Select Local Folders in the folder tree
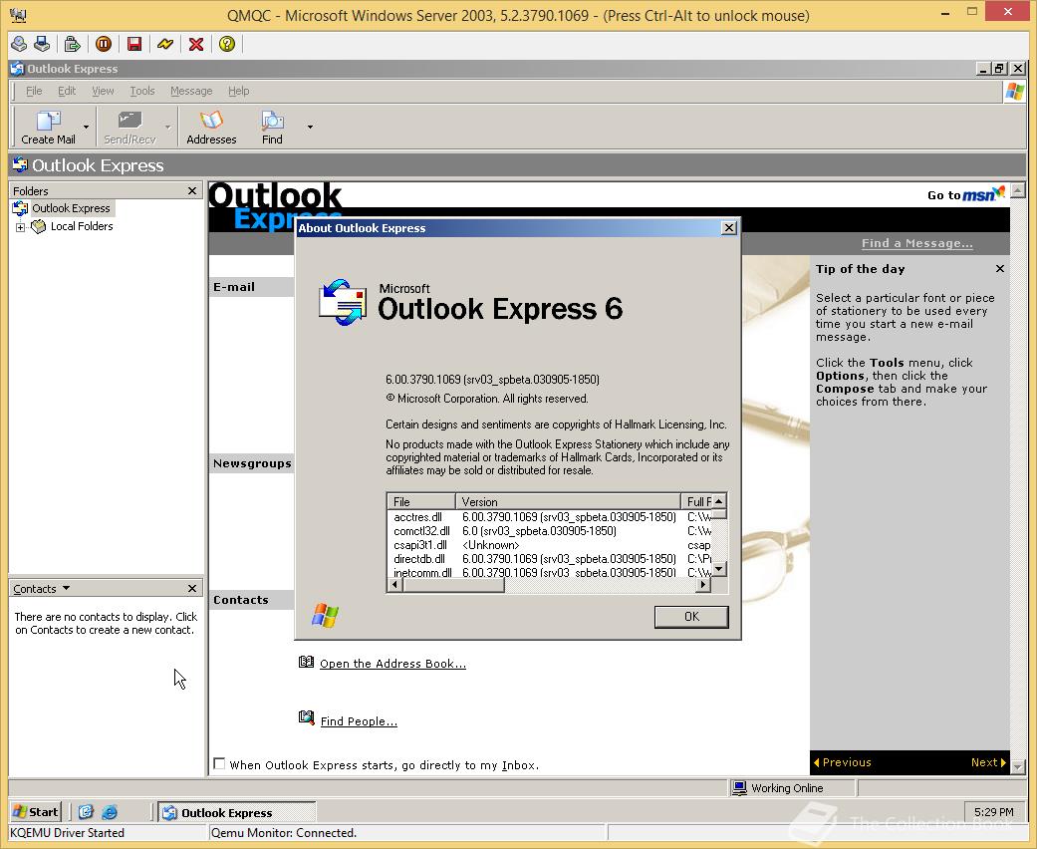This screenshot has height=849, width=1037. [82, 226]
